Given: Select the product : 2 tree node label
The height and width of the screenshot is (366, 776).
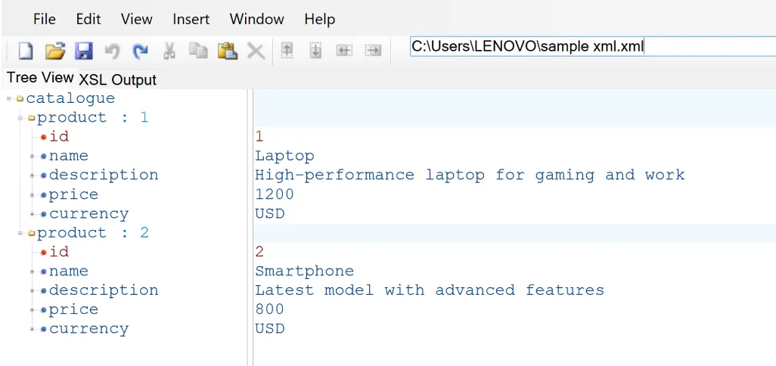Looking at the screenshot, I should click(92, 233).
